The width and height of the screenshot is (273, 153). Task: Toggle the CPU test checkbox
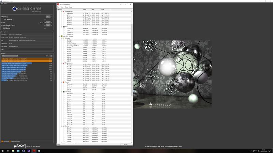[52, 22]
